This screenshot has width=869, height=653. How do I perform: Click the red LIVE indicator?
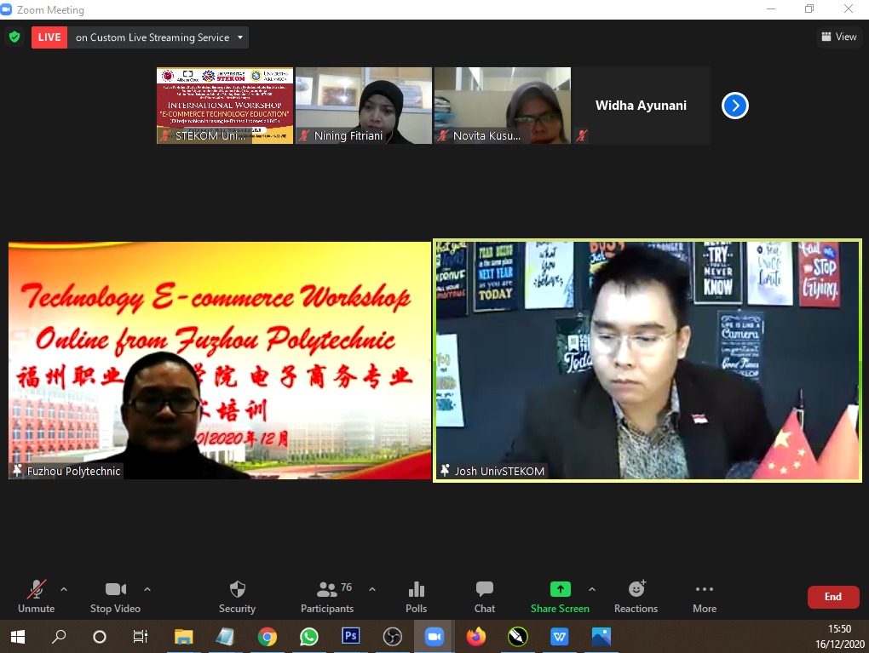tap(49, 37)
